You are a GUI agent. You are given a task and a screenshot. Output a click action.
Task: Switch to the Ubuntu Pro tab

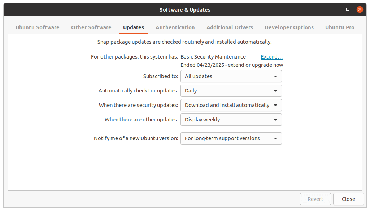pyautogui.click(x=339, y=27)
